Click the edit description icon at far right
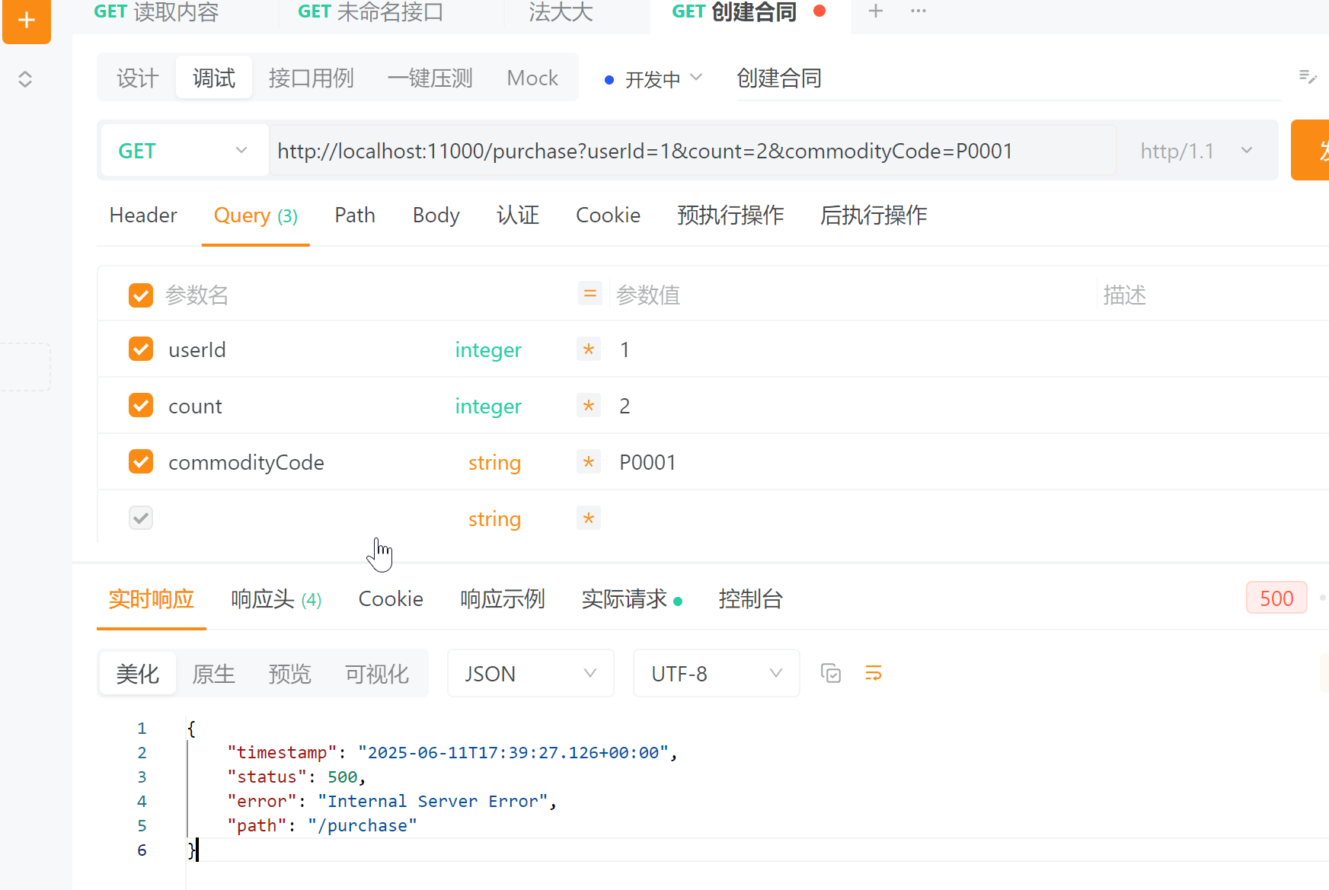 (1308, 76)
